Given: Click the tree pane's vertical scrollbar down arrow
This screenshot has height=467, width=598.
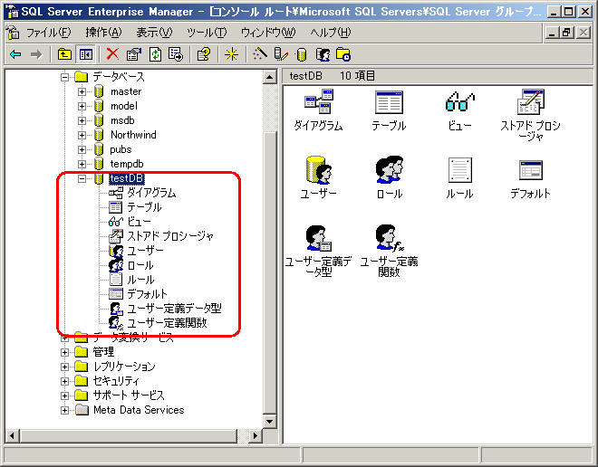Looking at the screenshot, I should pos(270,421).
